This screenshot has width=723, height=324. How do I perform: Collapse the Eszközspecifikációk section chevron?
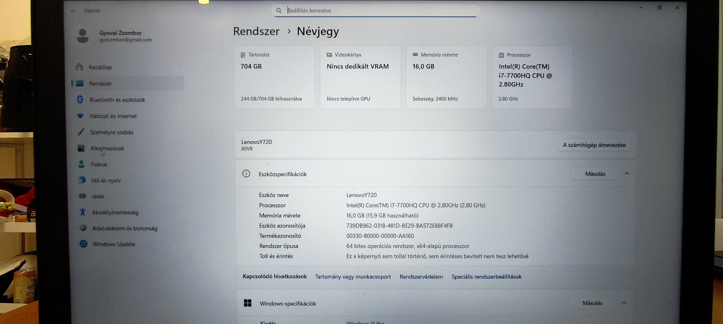tap(627, 173)
